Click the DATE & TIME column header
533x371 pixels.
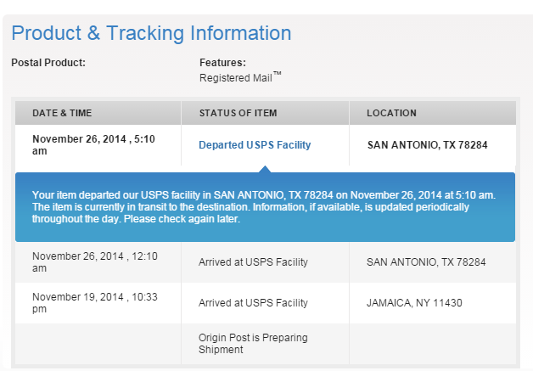pos(62,113)
